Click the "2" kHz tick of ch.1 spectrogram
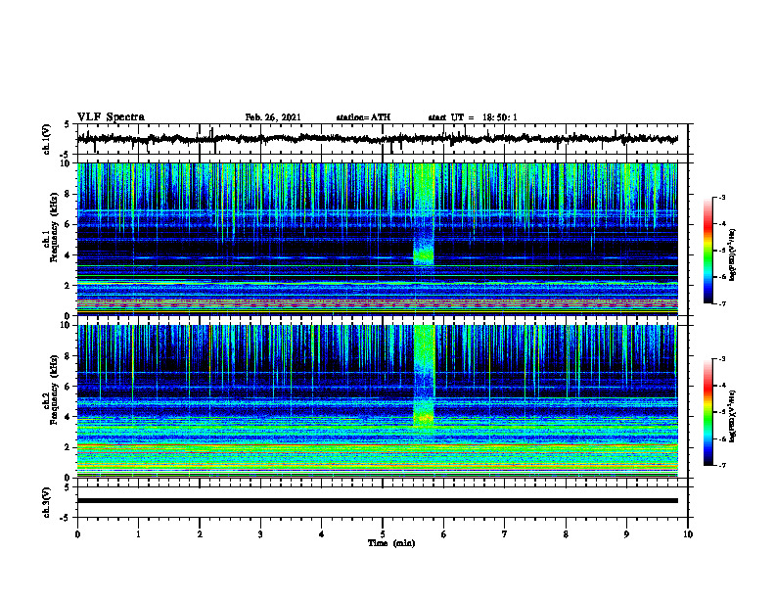Image resolution: width=775 pixels, height=599 pixels. (68, 286)
